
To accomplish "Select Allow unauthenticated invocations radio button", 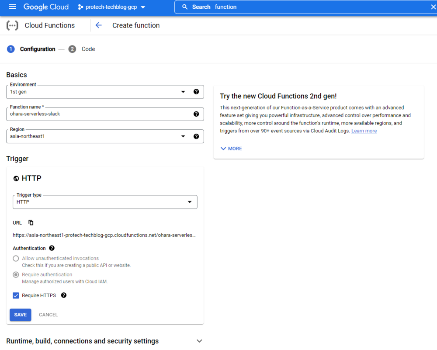I will coord(16,259).
